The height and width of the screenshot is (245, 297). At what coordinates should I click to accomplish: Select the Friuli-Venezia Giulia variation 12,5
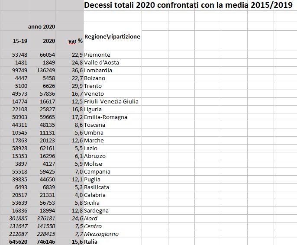[70, 101]
